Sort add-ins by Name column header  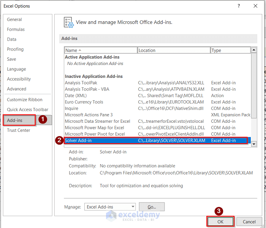tap(101, 51)
